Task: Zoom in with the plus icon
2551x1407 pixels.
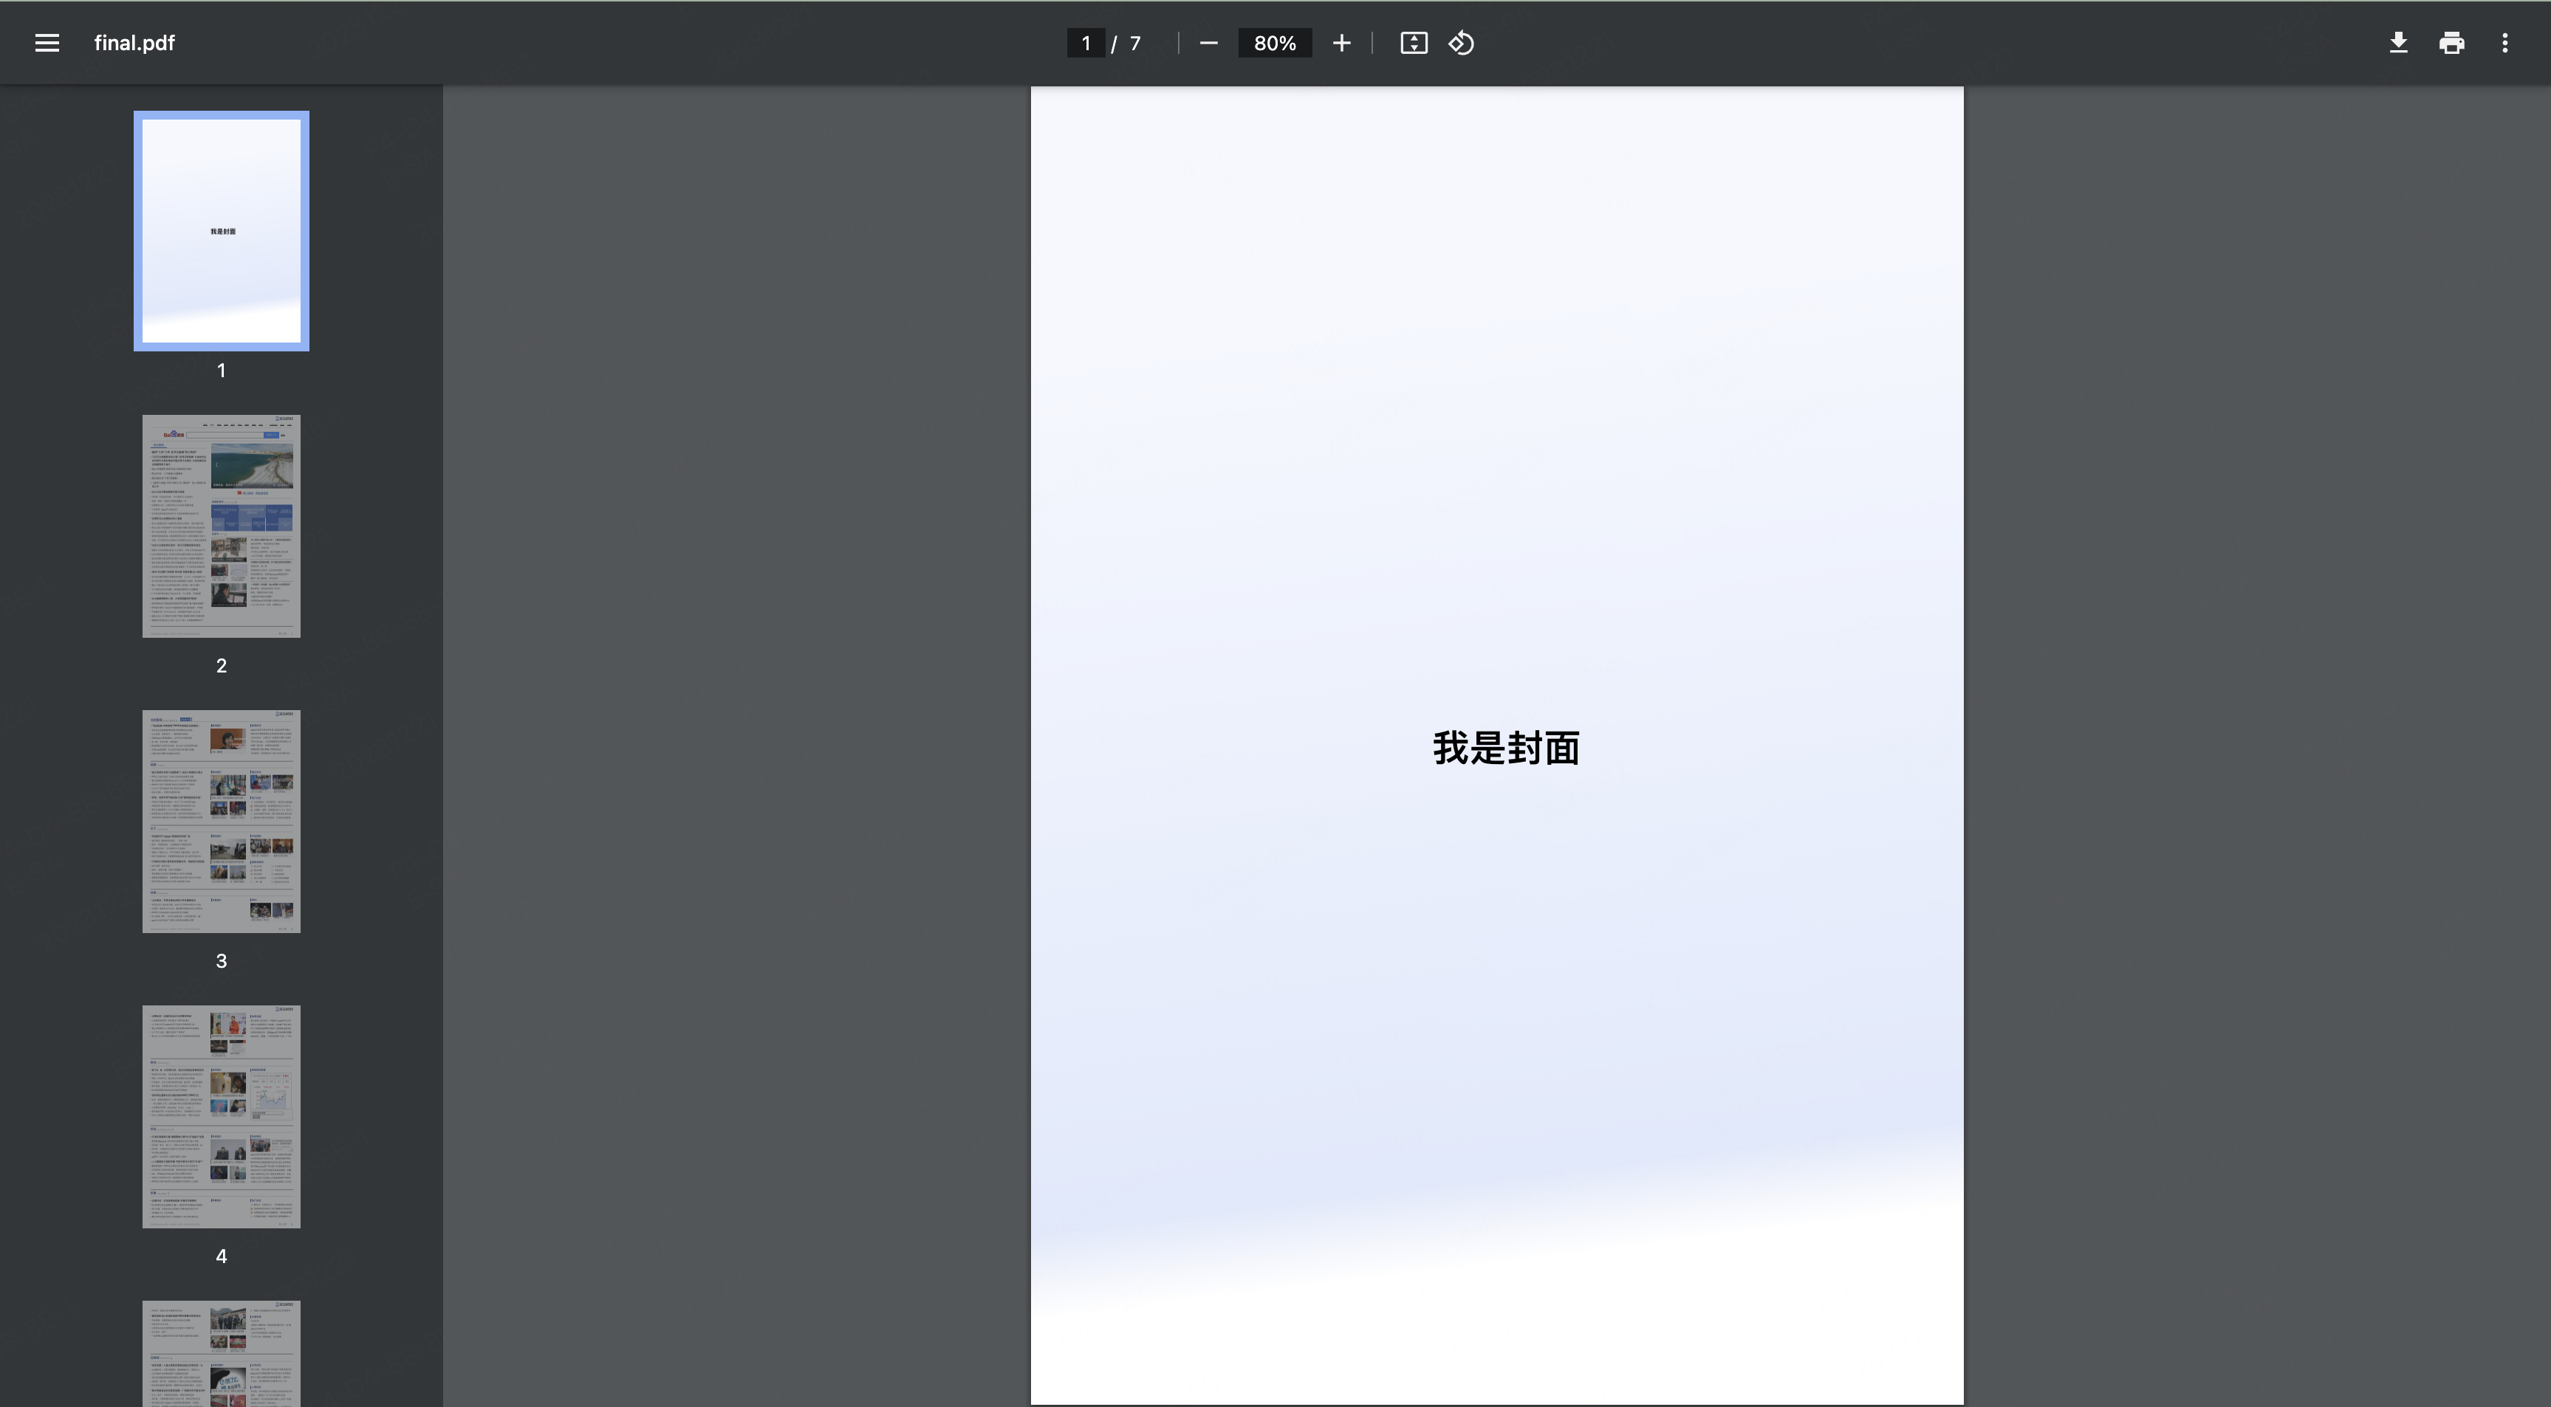Action: (x=1340, y=43)
